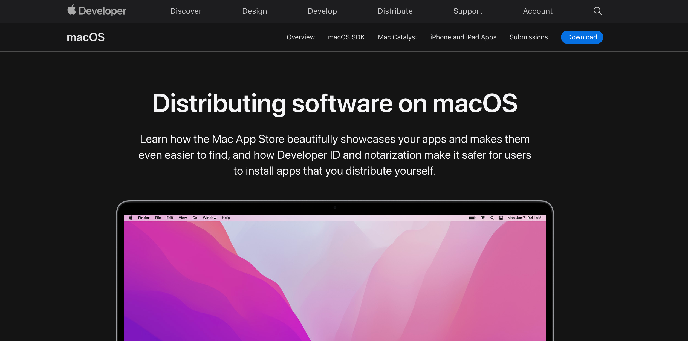The width and height of the screenshot is (688, 341).
Task: Click Spotlight magnifier in Mac menu bar image
Action: (492, 218)
